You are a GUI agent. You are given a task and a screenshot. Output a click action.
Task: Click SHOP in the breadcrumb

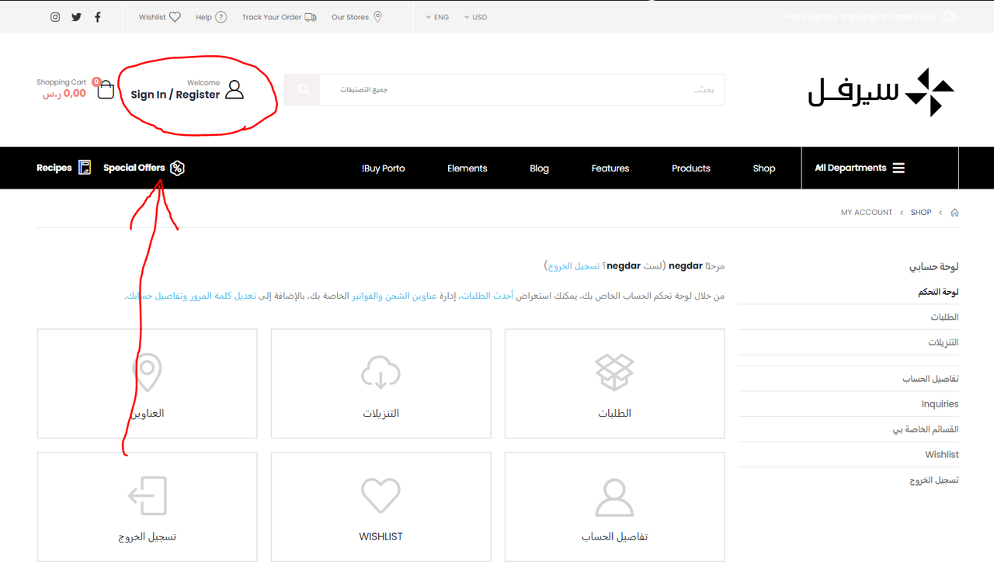pos(921,213)
